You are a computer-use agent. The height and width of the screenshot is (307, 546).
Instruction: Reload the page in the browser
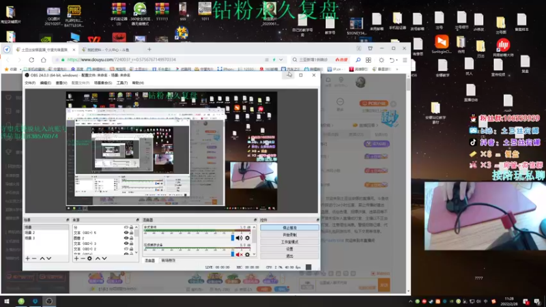(31, 60)
